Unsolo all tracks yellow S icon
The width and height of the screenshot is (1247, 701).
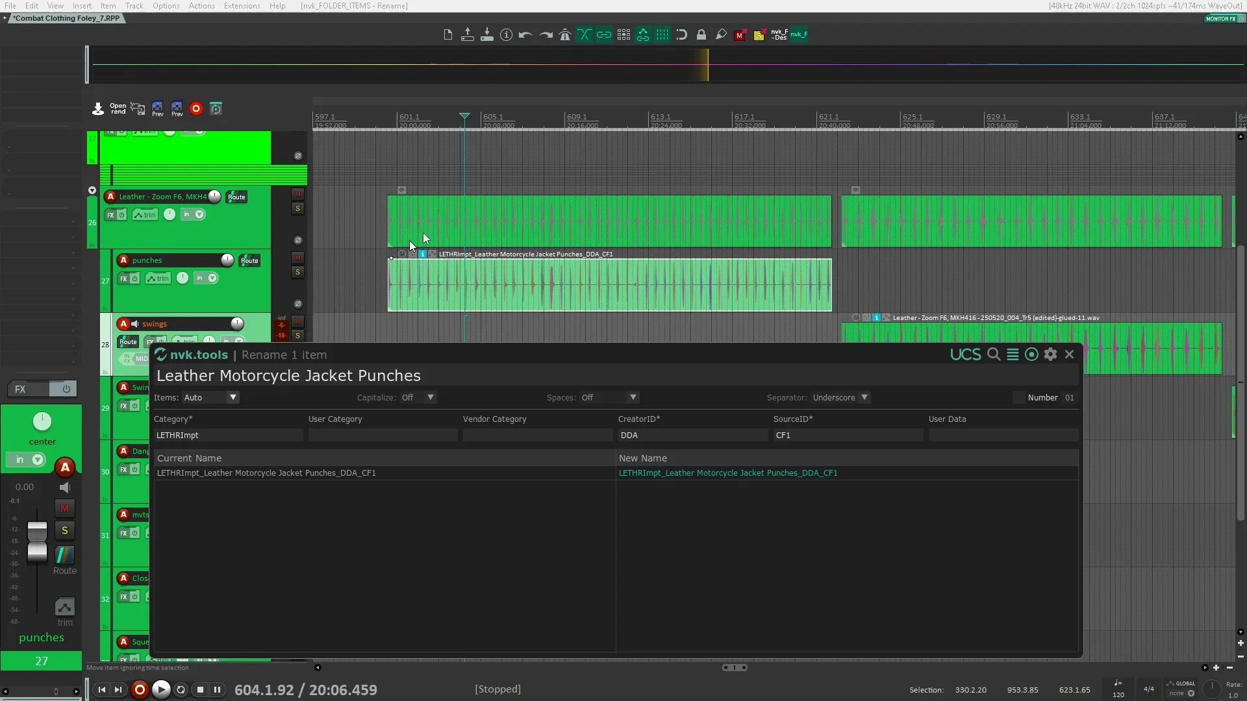pyautogui.click(x=759, y=36)
